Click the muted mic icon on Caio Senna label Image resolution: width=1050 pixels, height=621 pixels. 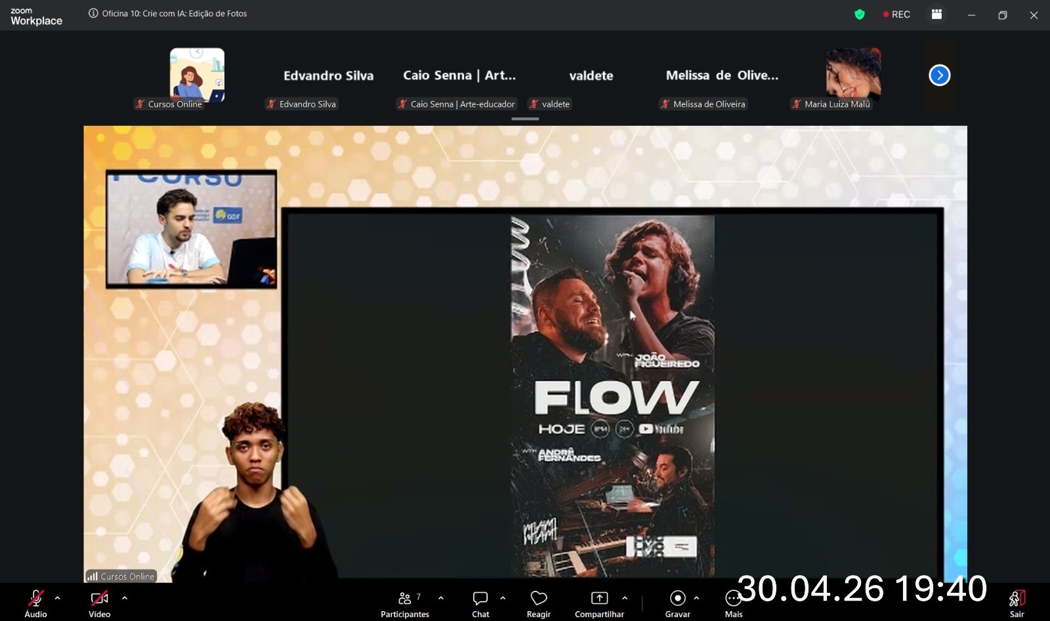point(402,104)
